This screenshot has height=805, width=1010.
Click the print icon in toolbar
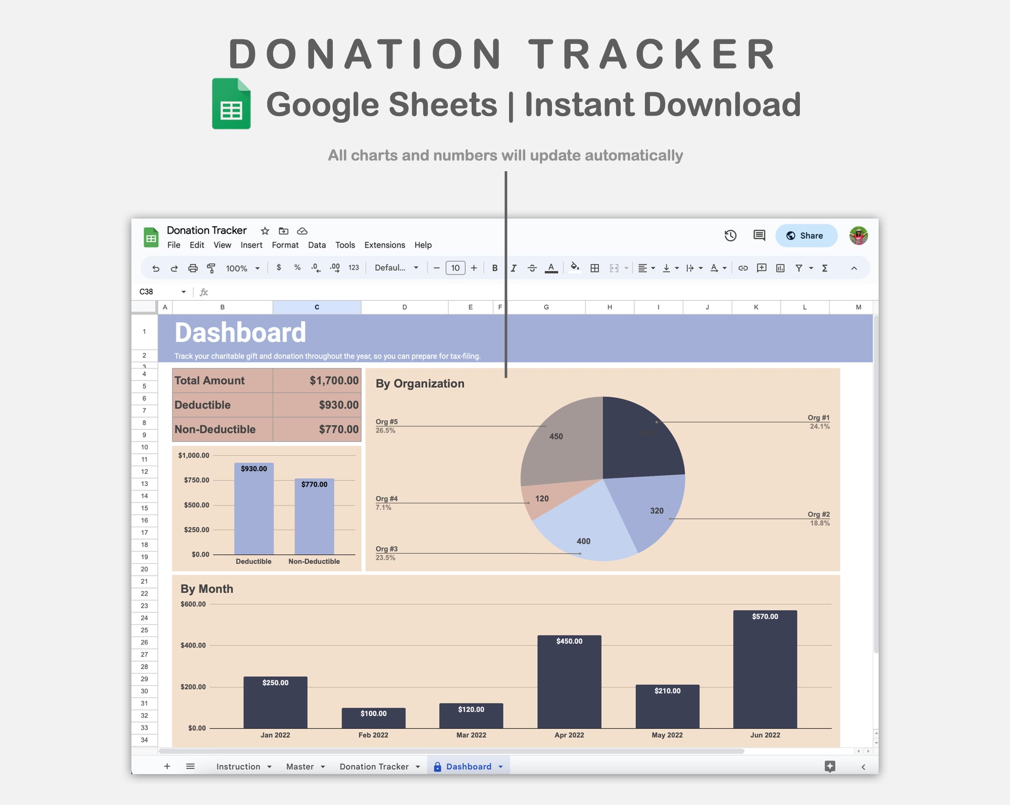coord(193,268)
